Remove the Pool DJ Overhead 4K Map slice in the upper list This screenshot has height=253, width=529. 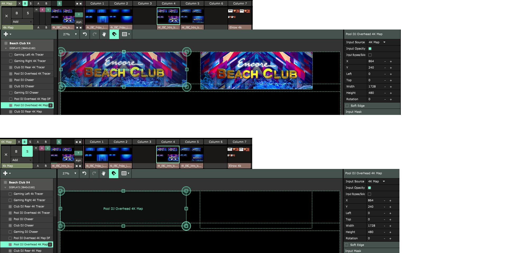point(51,105)
